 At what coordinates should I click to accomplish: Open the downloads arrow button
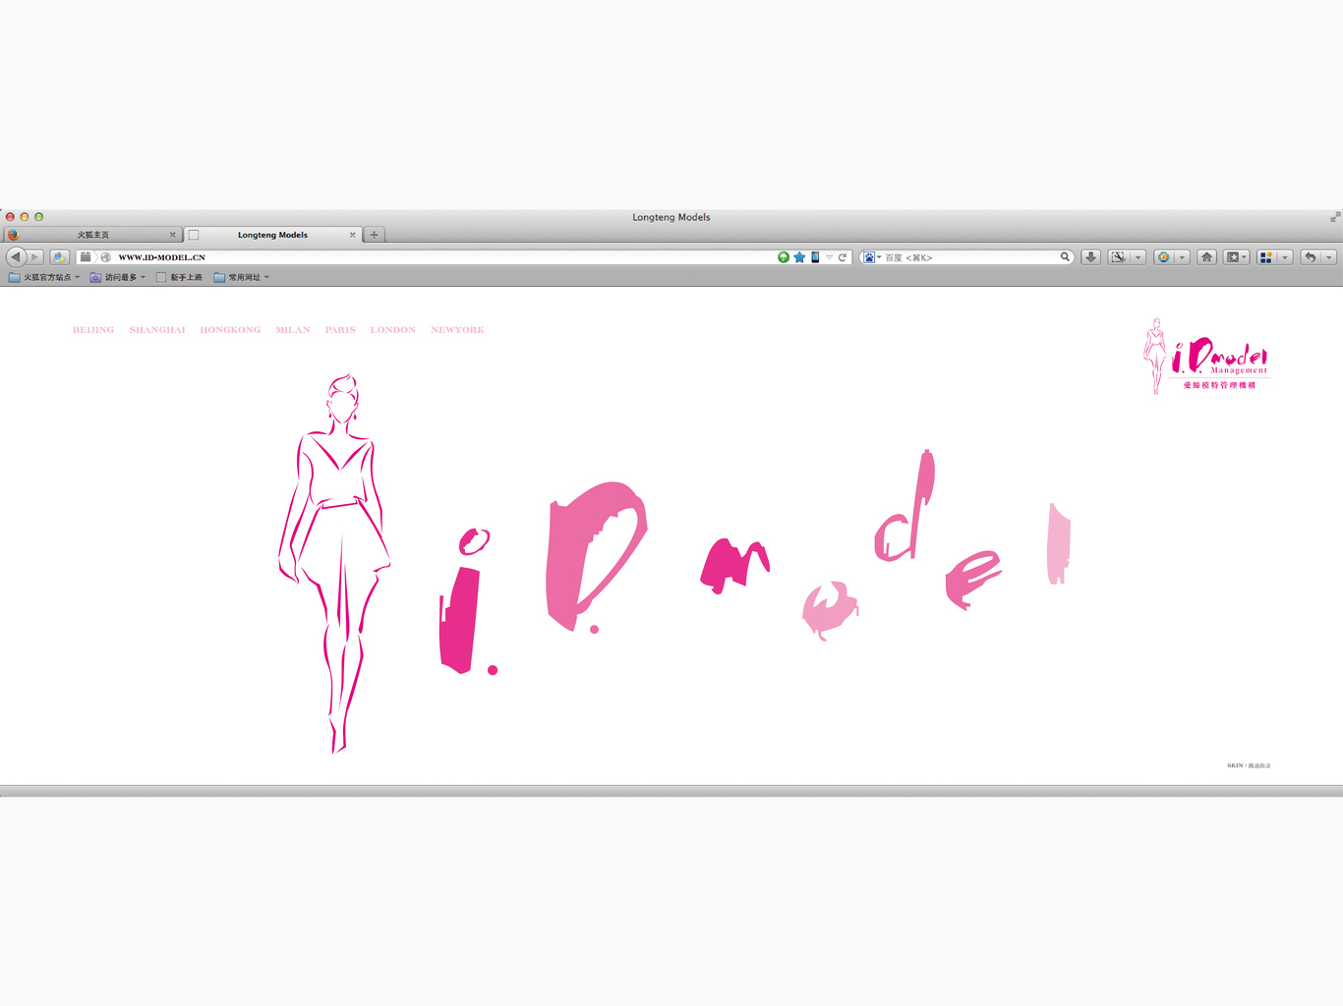click(x=1090, y=257)
